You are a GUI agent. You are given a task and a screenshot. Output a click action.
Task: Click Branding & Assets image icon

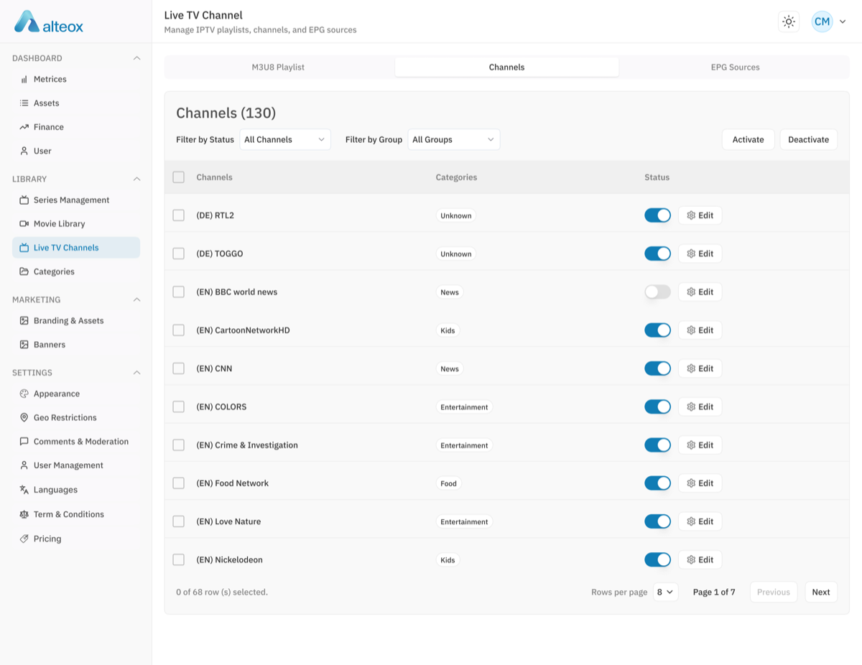click(x=24, y=320)
